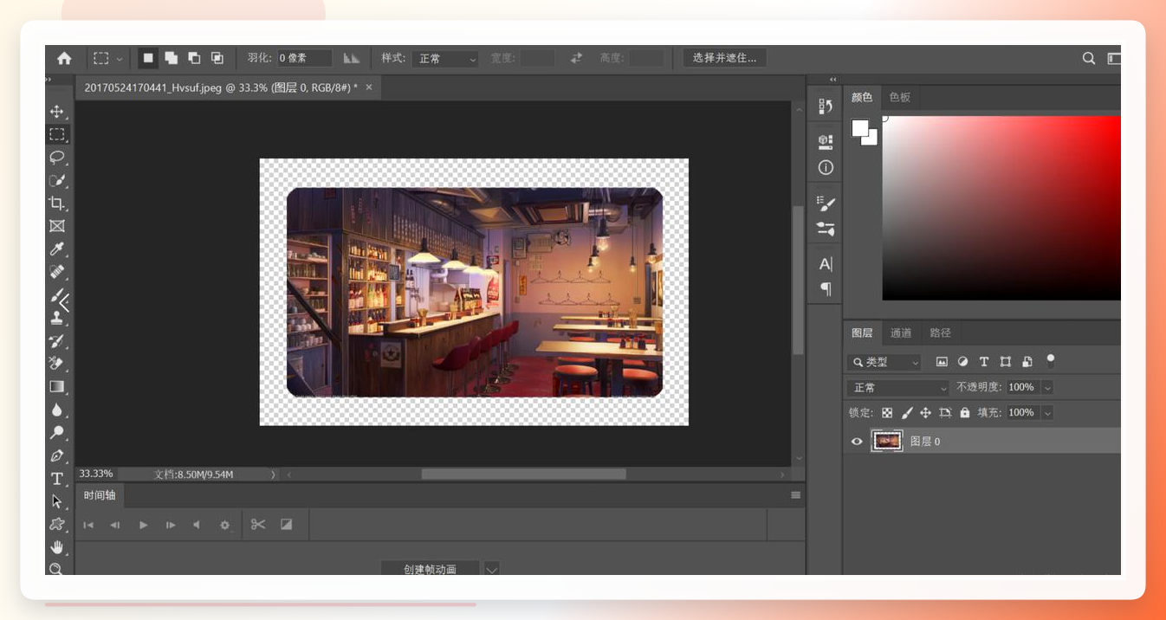Click the Home icon in options bar

pos(64,58)
